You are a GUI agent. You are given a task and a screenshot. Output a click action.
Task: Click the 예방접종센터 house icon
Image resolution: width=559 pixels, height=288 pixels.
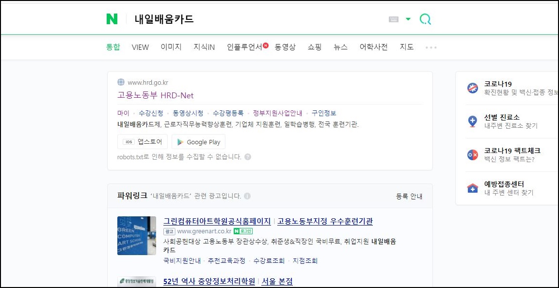coord(472,188)
